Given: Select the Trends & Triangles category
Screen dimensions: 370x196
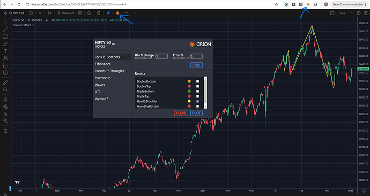Looking at the screenshot, I should 109,71.
